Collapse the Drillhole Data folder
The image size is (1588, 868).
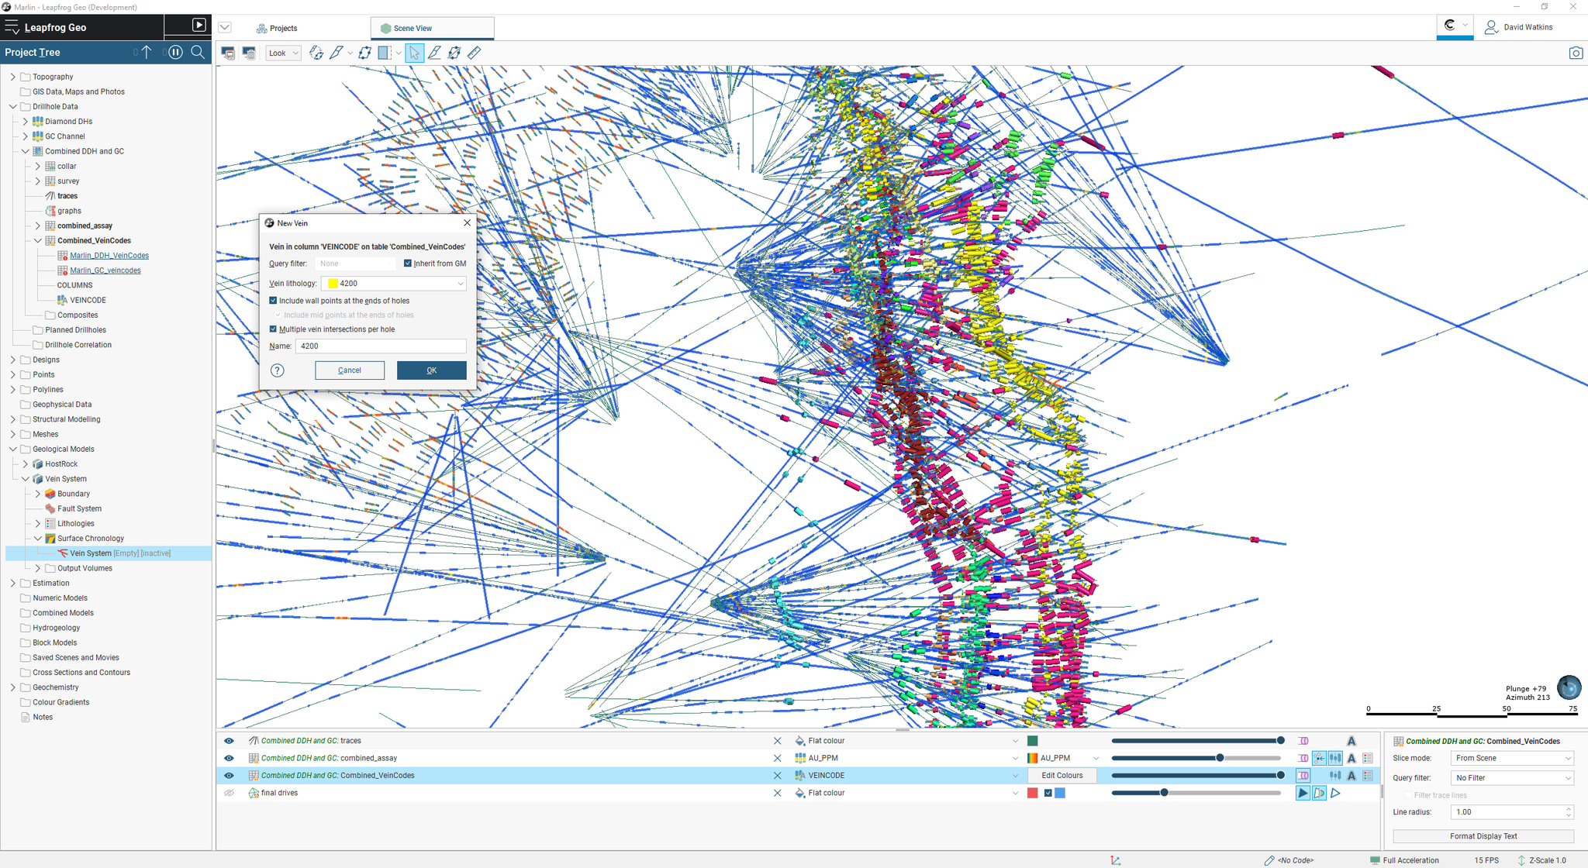(x=12, y=107)
